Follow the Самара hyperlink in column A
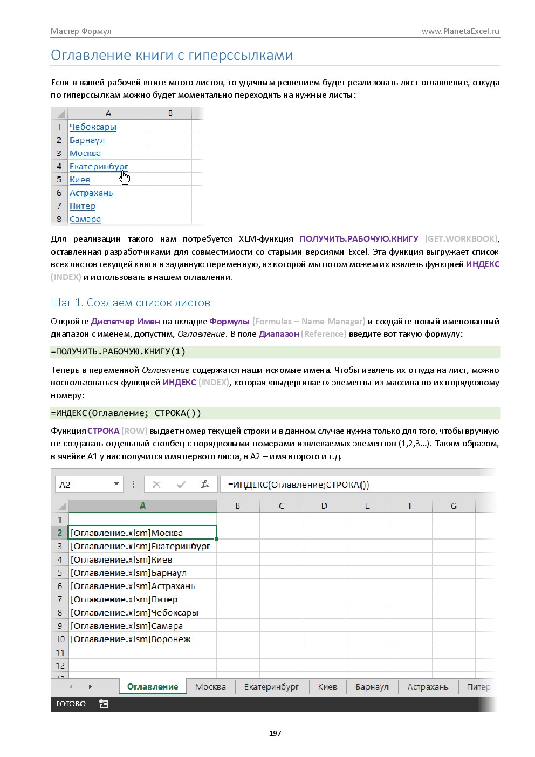Viewport: 535px width, 757px height. pyautogui.click(x=85, y=219)
